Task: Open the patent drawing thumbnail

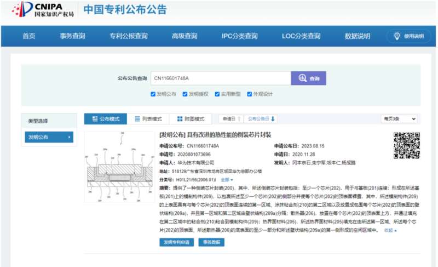Action: pos(119,166)
